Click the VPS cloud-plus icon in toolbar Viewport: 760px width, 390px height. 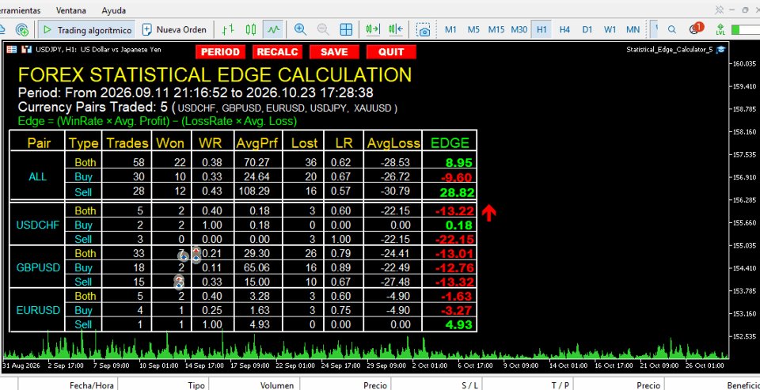21,29
